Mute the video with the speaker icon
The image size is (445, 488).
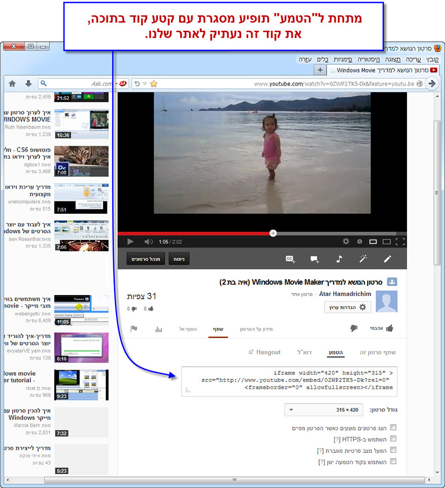tap(148, 242)
